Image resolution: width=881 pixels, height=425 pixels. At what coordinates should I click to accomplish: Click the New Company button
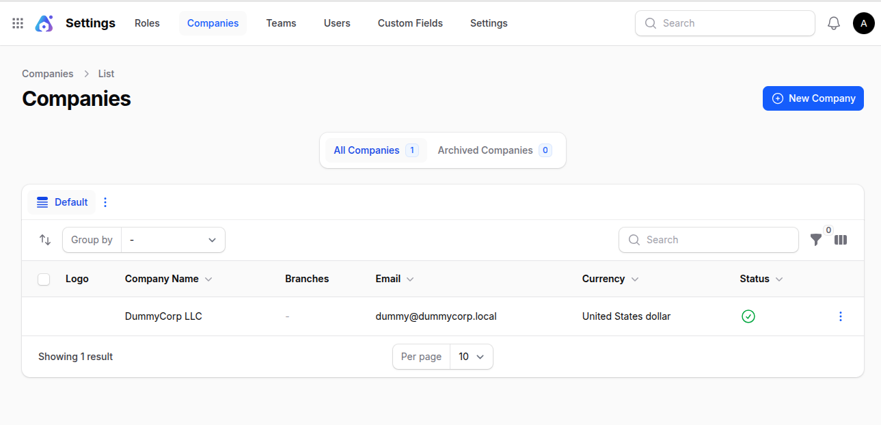(813, 98)
